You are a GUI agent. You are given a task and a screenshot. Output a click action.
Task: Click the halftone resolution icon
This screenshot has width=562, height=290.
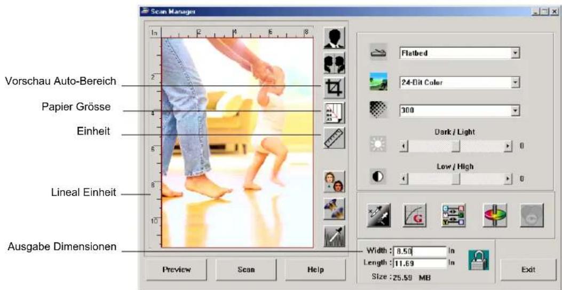pyautogui.click(x=378, y=111)
